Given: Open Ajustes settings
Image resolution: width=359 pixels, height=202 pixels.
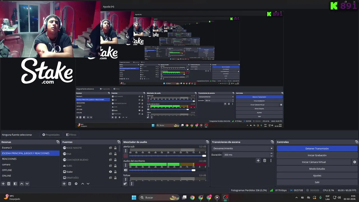Looking at the screenshot, I should tap(317, 176).
